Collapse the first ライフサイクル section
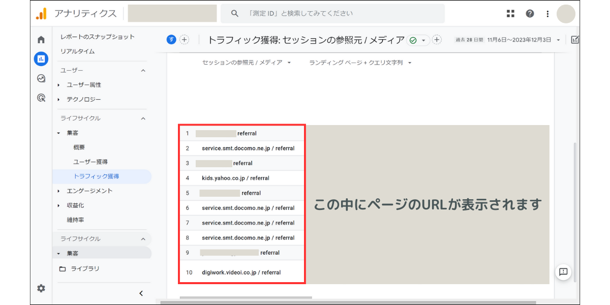610x305 pixels. 143,118
